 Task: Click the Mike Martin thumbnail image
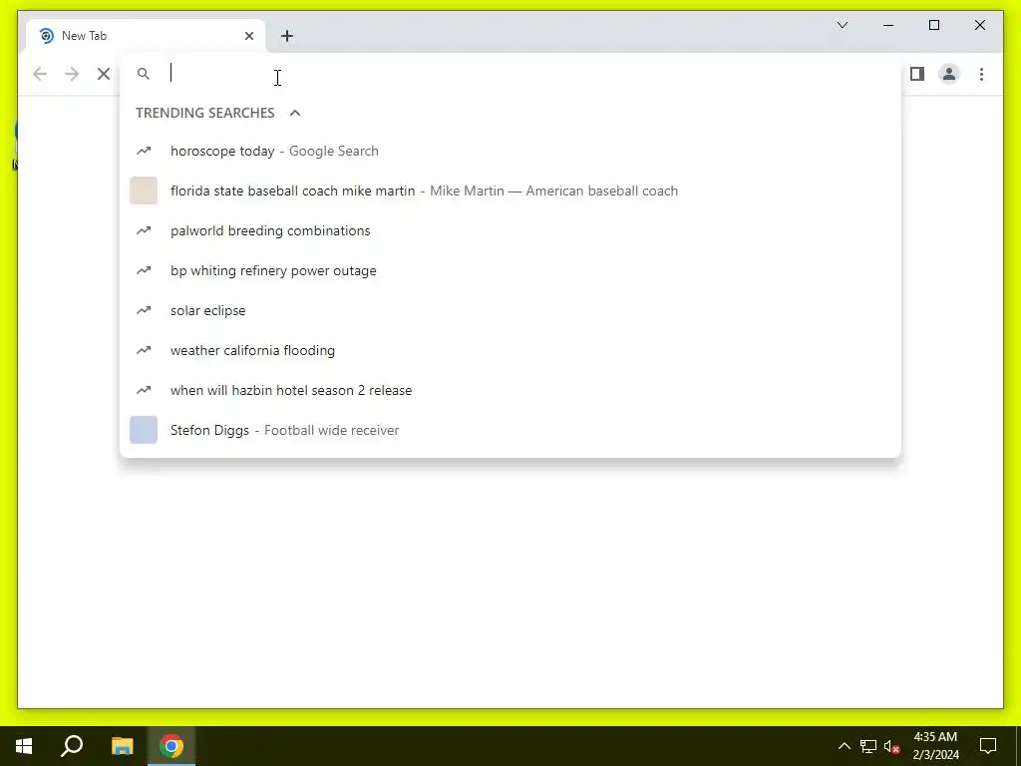144,191
